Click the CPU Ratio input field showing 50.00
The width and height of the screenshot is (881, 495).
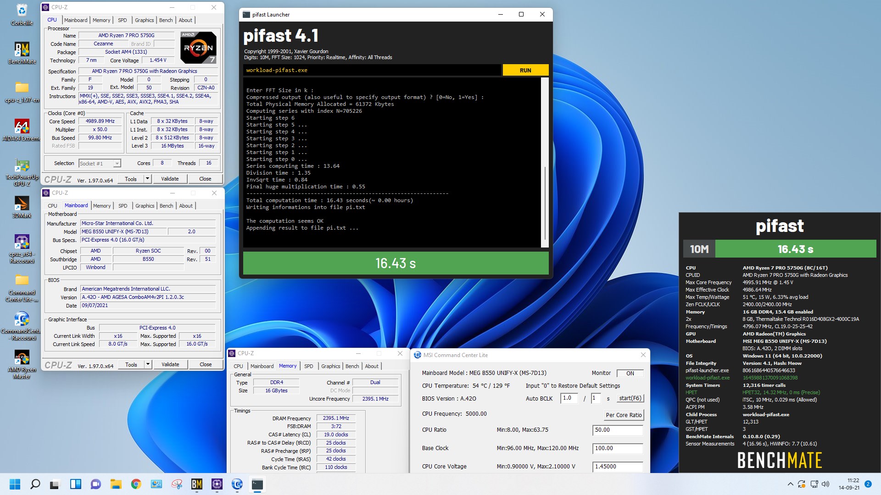(x=618, y=430)
